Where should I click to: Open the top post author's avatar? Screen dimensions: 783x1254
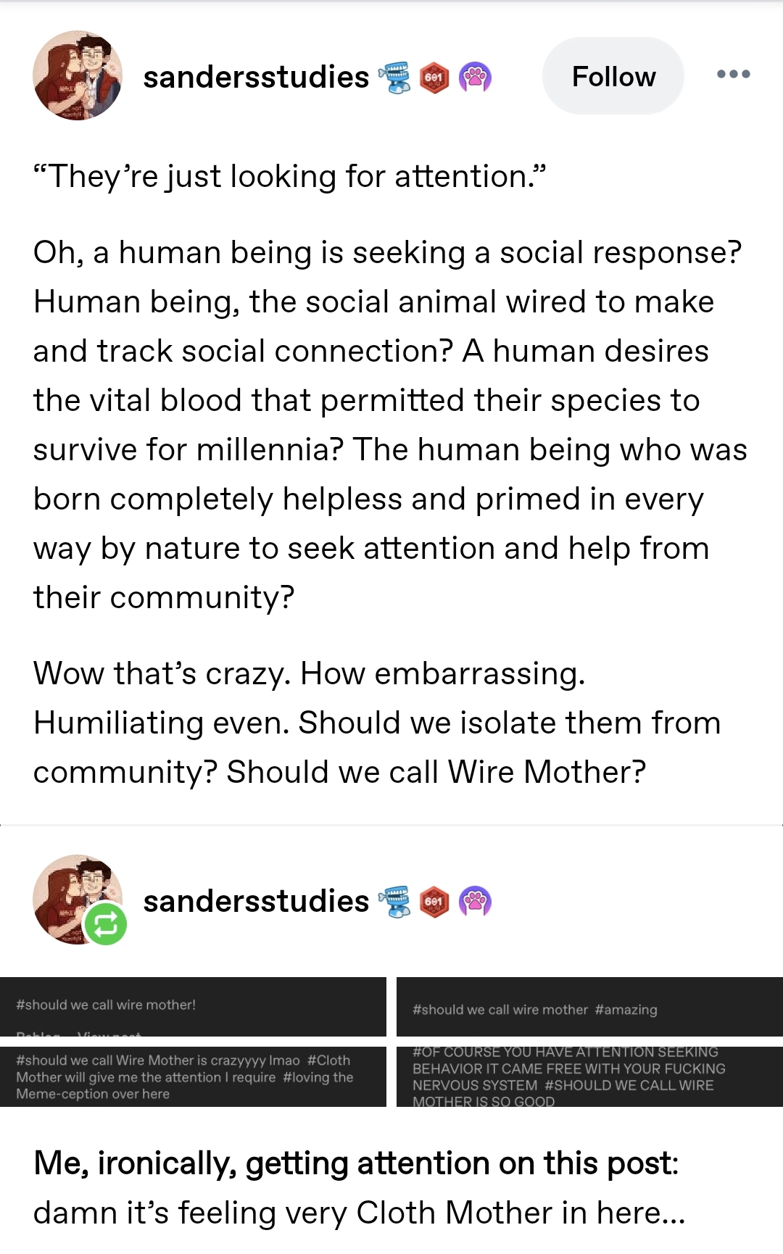[78, 75]
